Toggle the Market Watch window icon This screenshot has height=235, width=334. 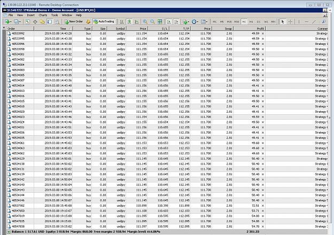[x=28, y=21]
